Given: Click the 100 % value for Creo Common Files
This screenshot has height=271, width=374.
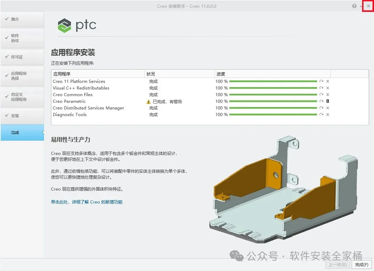Looking at the screenshot, I should [222, 95].
